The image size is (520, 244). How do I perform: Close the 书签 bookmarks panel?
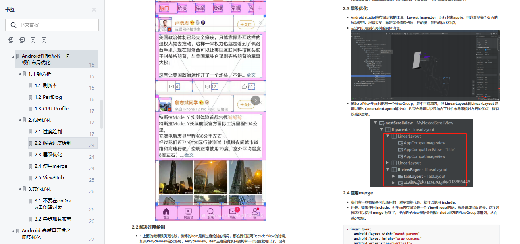(x=94, y=10)
